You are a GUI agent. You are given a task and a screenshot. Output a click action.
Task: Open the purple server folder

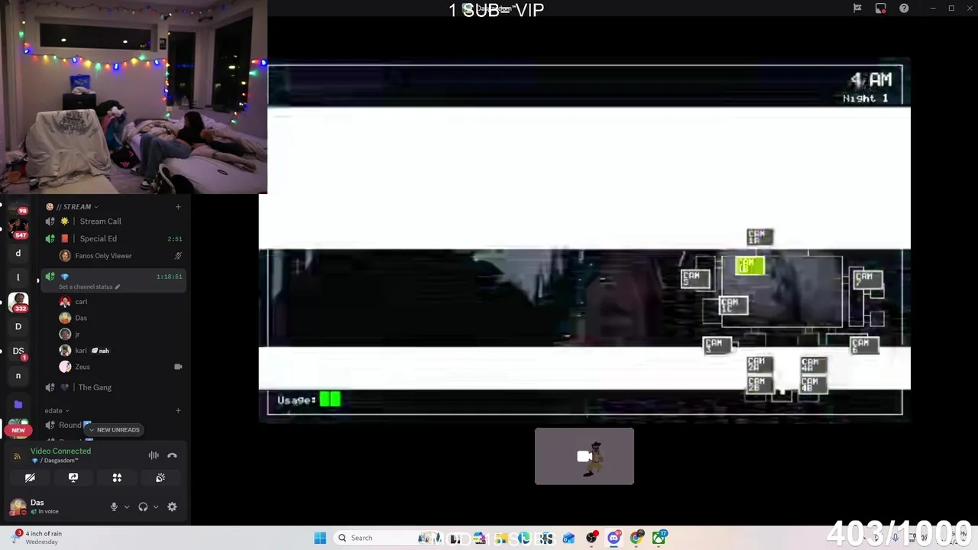[18, 403]
